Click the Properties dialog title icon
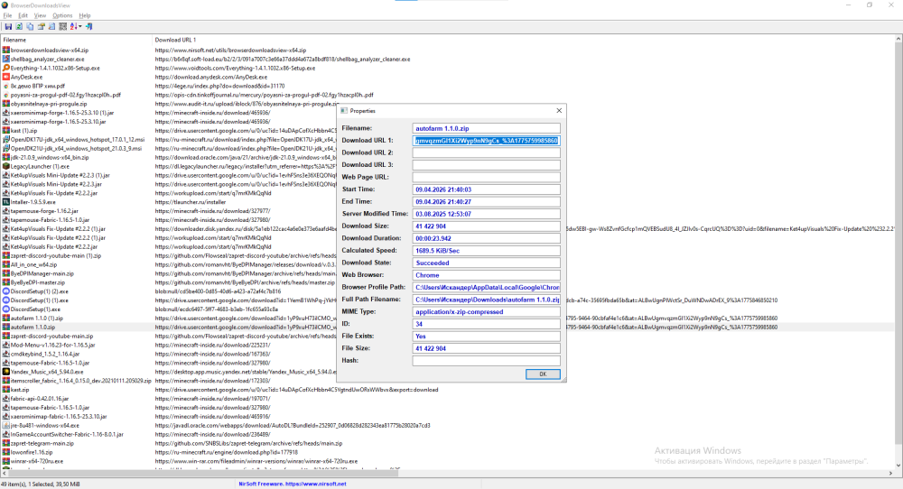 click(x=344, y=110)
